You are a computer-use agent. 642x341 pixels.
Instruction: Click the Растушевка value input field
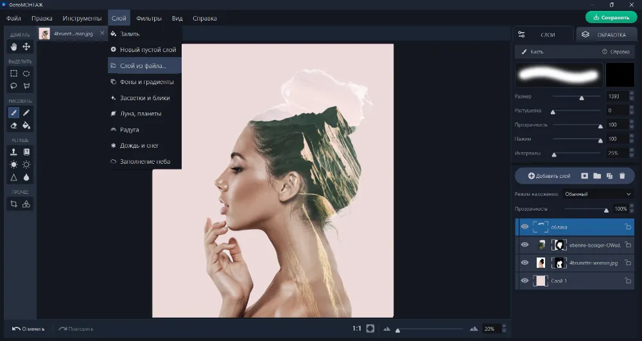click(x=615, y=110)
